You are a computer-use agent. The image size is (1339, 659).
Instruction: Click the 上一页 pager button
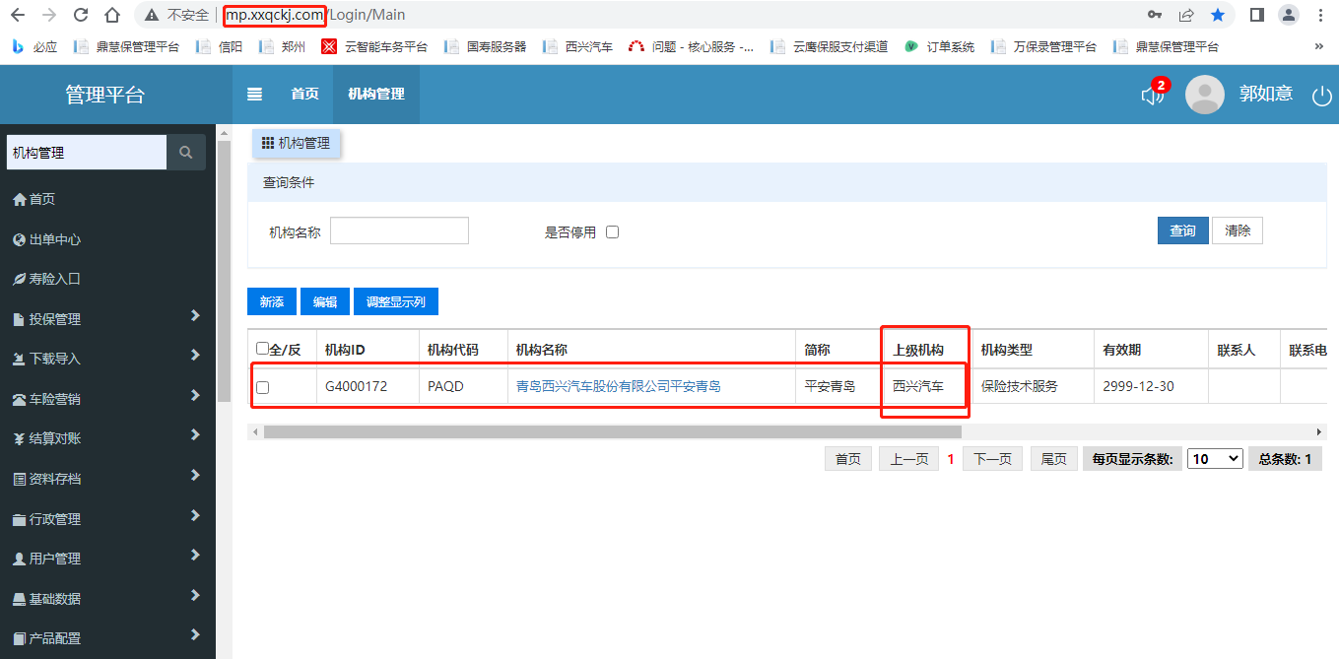[x=909, y=459]
